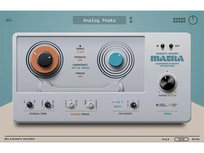Viewport: 204px width, 153px height.
Task: Click the NOTCH movement mode label
Action: tap(118, 106)
